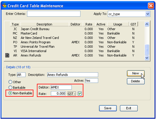The height and width of the screenshot is (119, 156).
Task: Click AMEX debtor cell in AR row
Action: pyautogui.click(x=76, y=55)
